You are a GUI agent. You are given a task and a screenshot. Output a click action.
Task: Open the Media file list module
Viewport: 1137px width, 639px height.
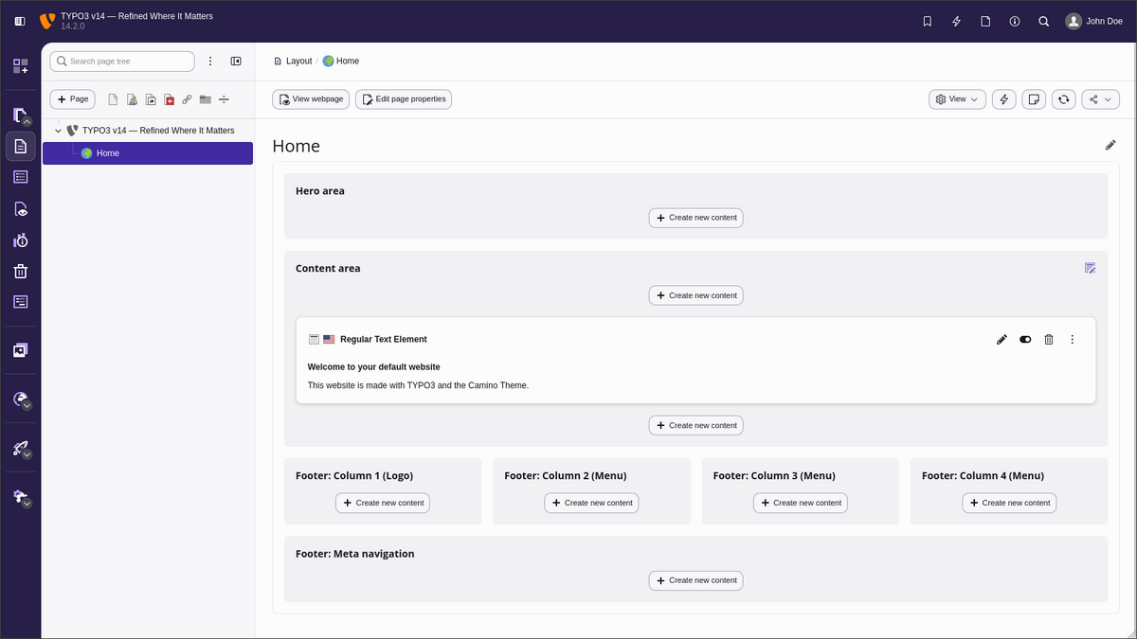tap(20, 350)
